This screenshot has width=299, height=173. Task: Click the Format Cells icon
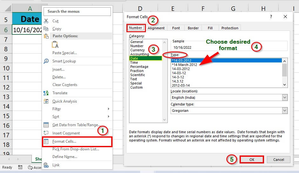(x=46, y=141)
